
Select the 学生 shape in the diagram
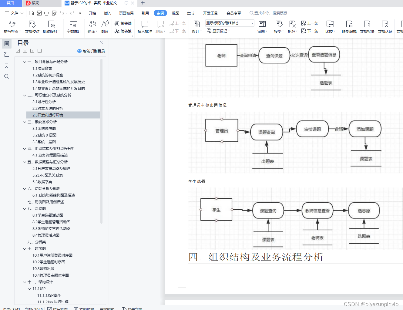tap(216, 210)
